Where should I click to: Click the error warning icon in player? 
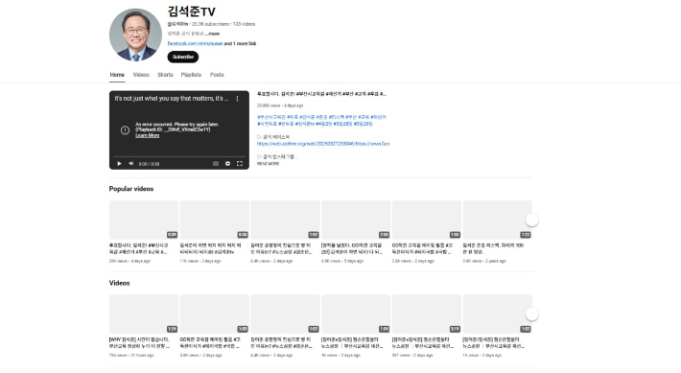click(125, 129)
